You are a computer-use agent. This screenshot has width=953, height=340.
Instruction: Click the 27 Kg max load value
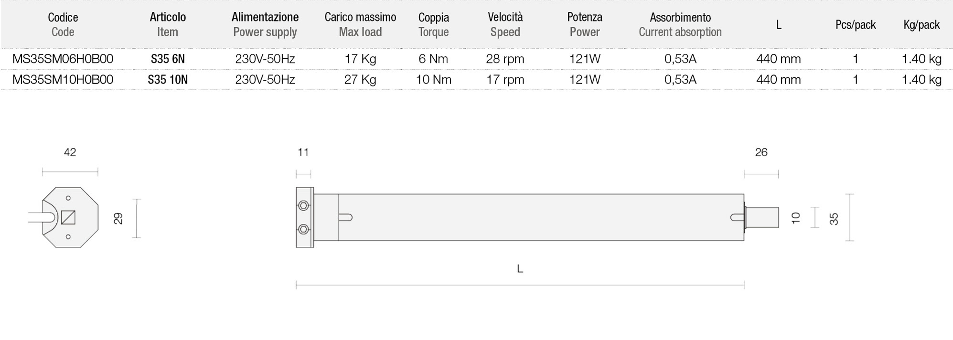point(360,79)
